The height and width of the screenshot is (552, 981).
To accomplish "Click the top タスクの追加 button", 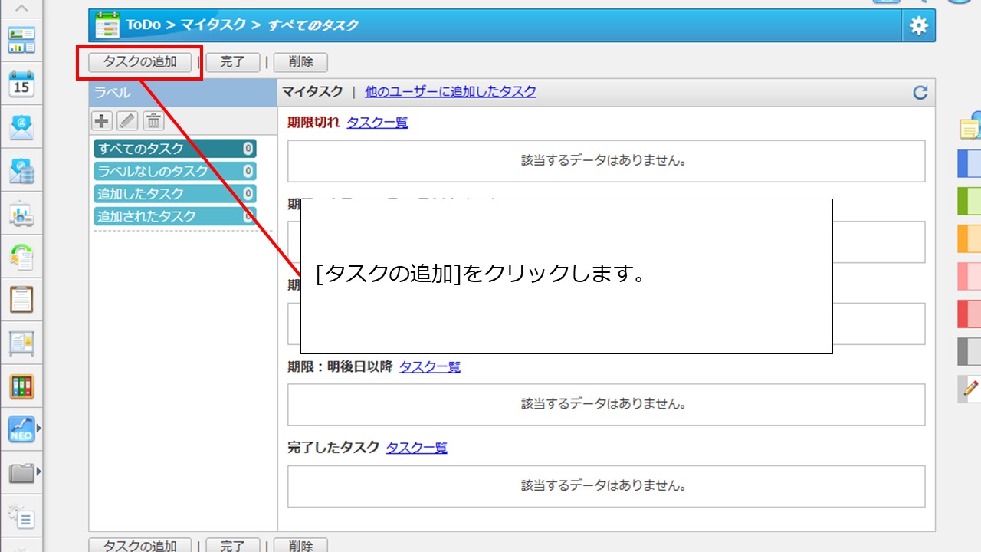I will pos(139,62).
